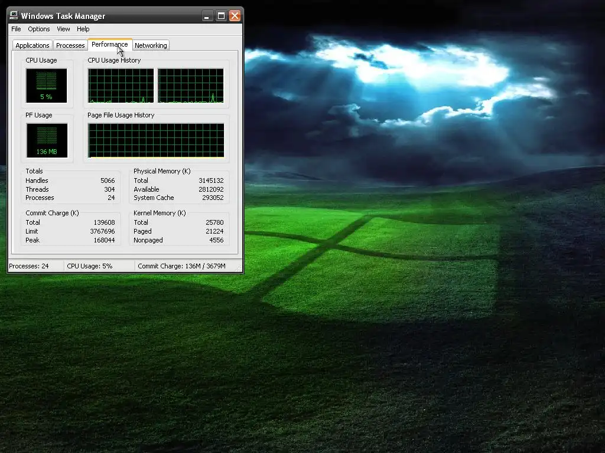Click the 'Kernel Memory (K)' heading
The height and width of the screenshot is (453, 605).
(160, 213)
